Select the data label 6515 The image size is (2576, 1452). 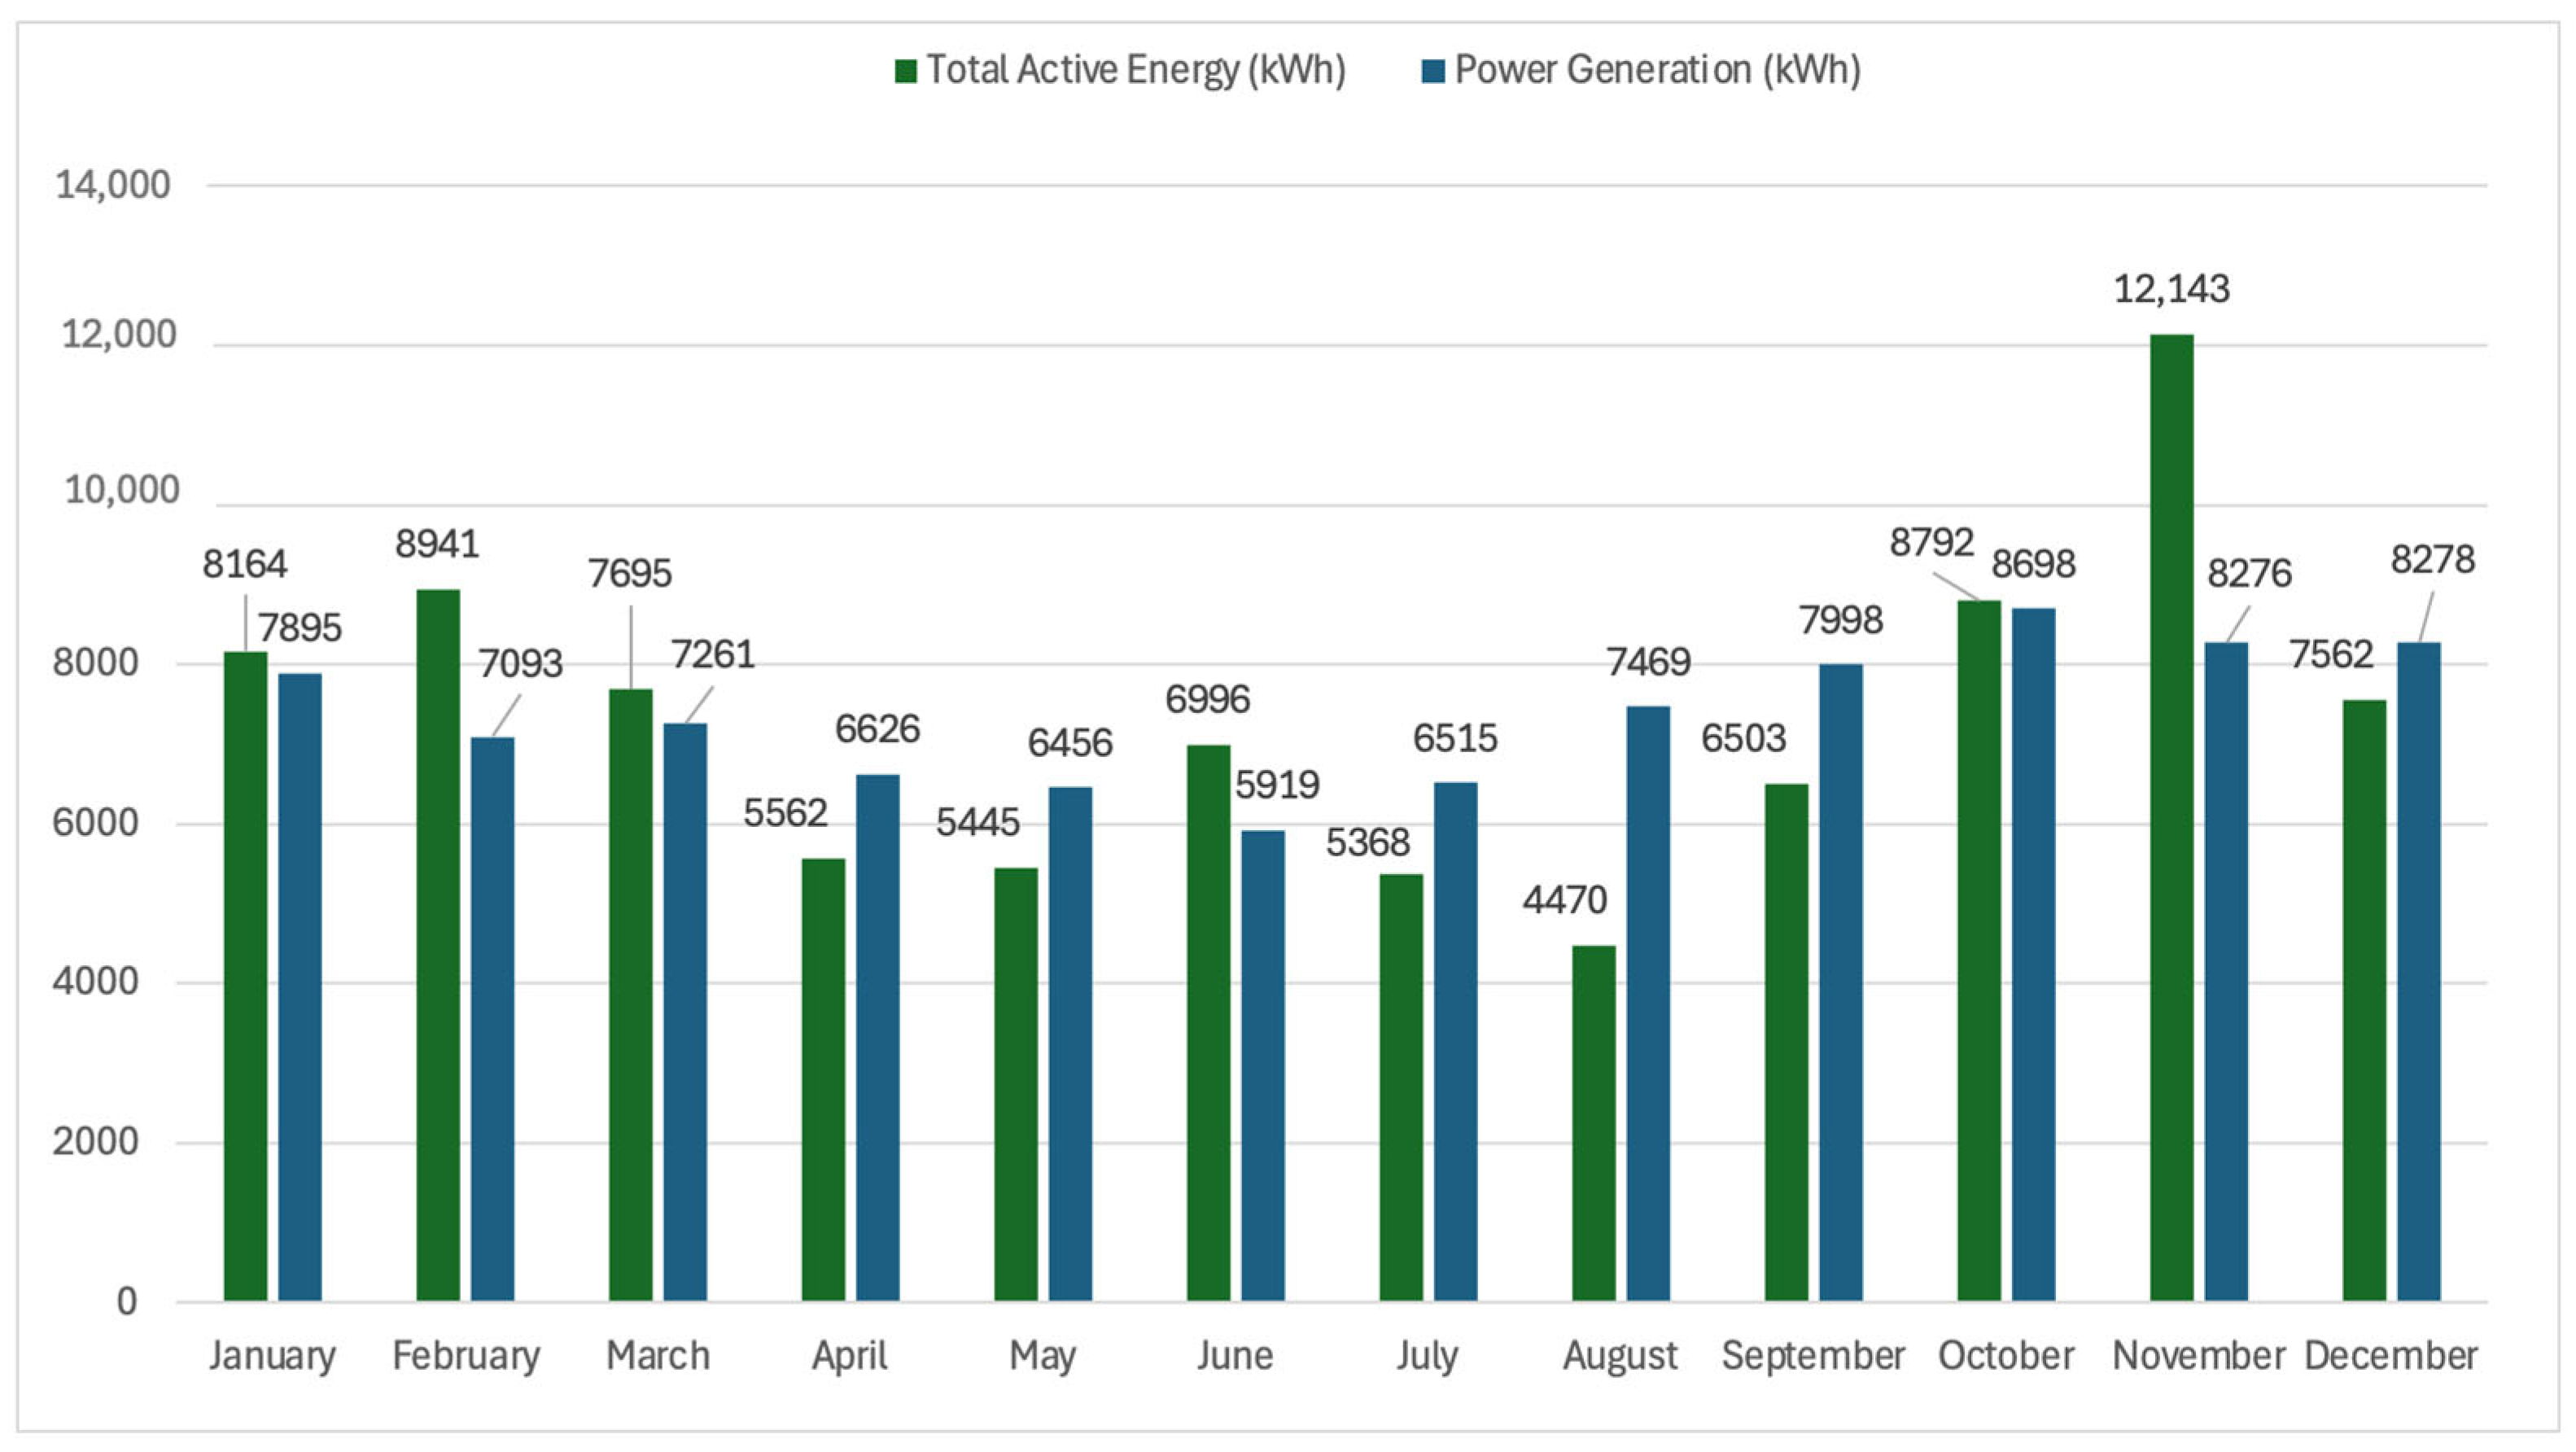coord(1456,738)
